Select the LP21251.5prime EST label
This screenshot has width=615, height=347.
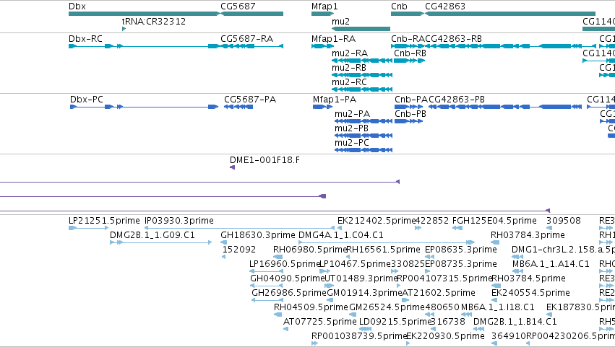coord(104,221)
